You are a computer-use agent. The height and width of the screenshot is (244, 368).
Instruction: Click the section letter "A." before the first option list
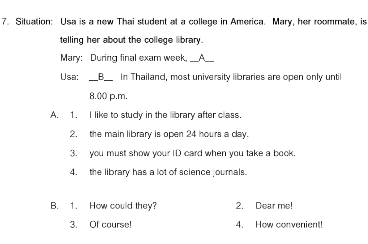tap(54, 115)
